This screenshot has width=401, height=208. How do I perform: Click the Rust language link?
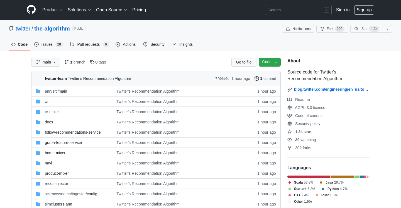[329, 195]
